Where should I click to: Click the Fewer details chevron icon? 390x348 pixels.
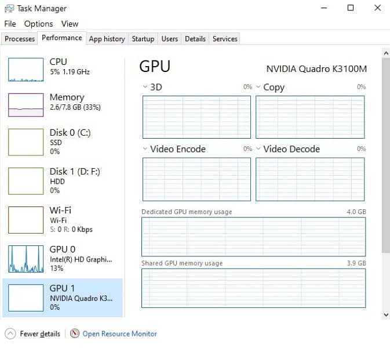[x=10, y=333]
